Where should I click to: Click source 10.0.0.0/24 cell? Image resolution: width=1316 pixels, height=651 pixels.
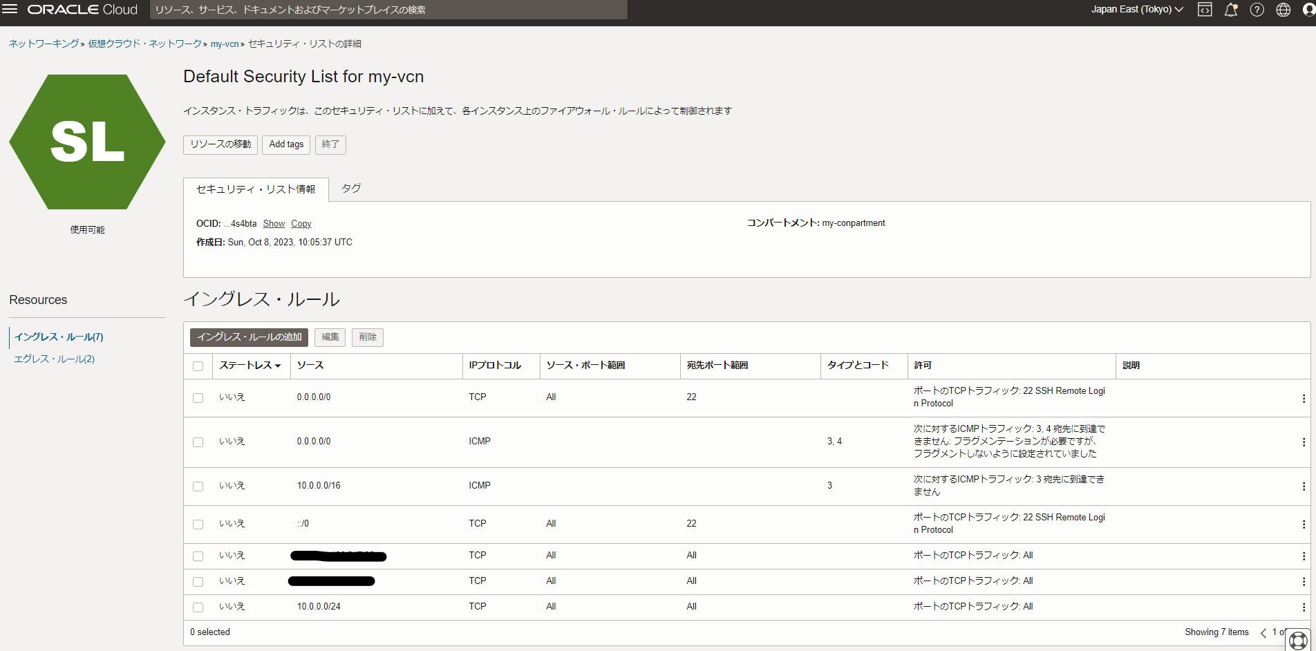pos(319,607)
